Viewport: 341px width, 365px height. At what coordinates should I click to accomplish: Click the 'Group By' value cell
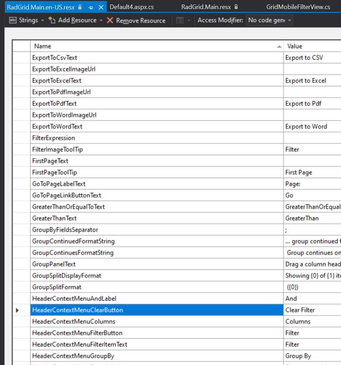[312, 356]
